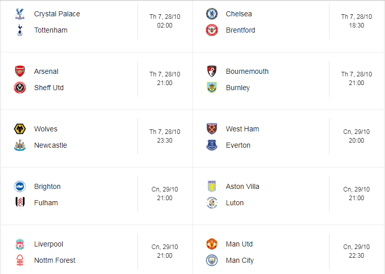Open the Brentford team link
This screenshot has width=385, height=274.
[x=240, y=30]
